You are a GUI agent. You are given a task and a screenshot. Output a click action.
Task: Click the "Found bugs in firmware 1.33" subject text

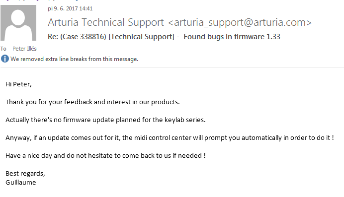[232, 37]
